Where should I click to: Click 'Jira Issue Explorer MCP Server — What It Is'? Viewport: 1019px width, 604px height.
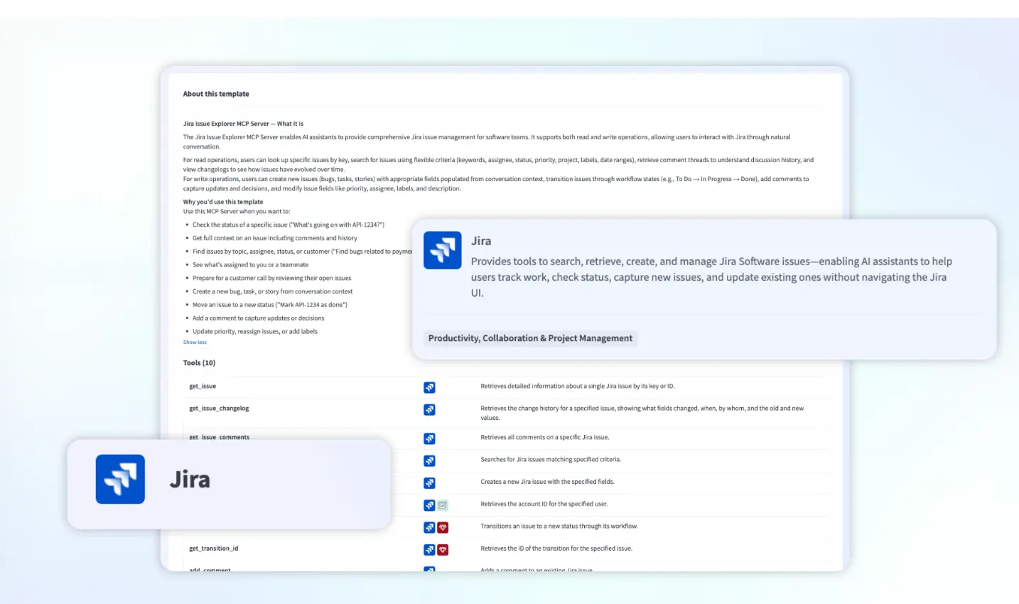tap(243, 124)
